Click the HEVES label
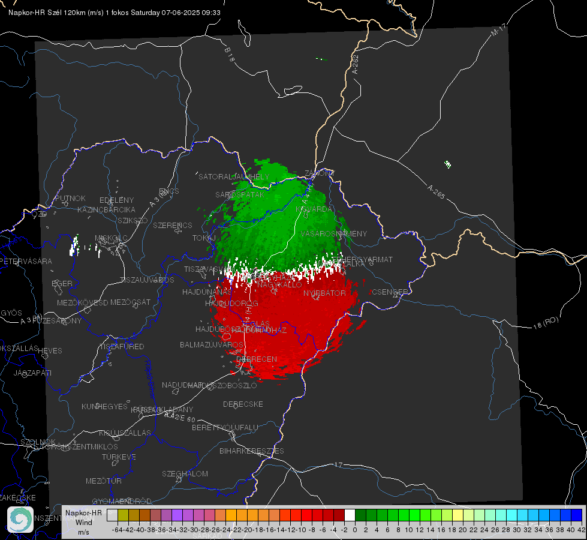The image size is (587, 540). 50,351
